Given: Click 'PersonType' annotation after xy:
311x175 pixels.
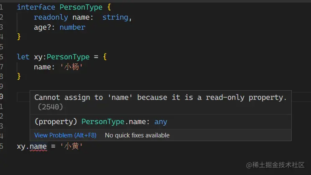Looking at the screenshot, I should click(x=68, y=57).
